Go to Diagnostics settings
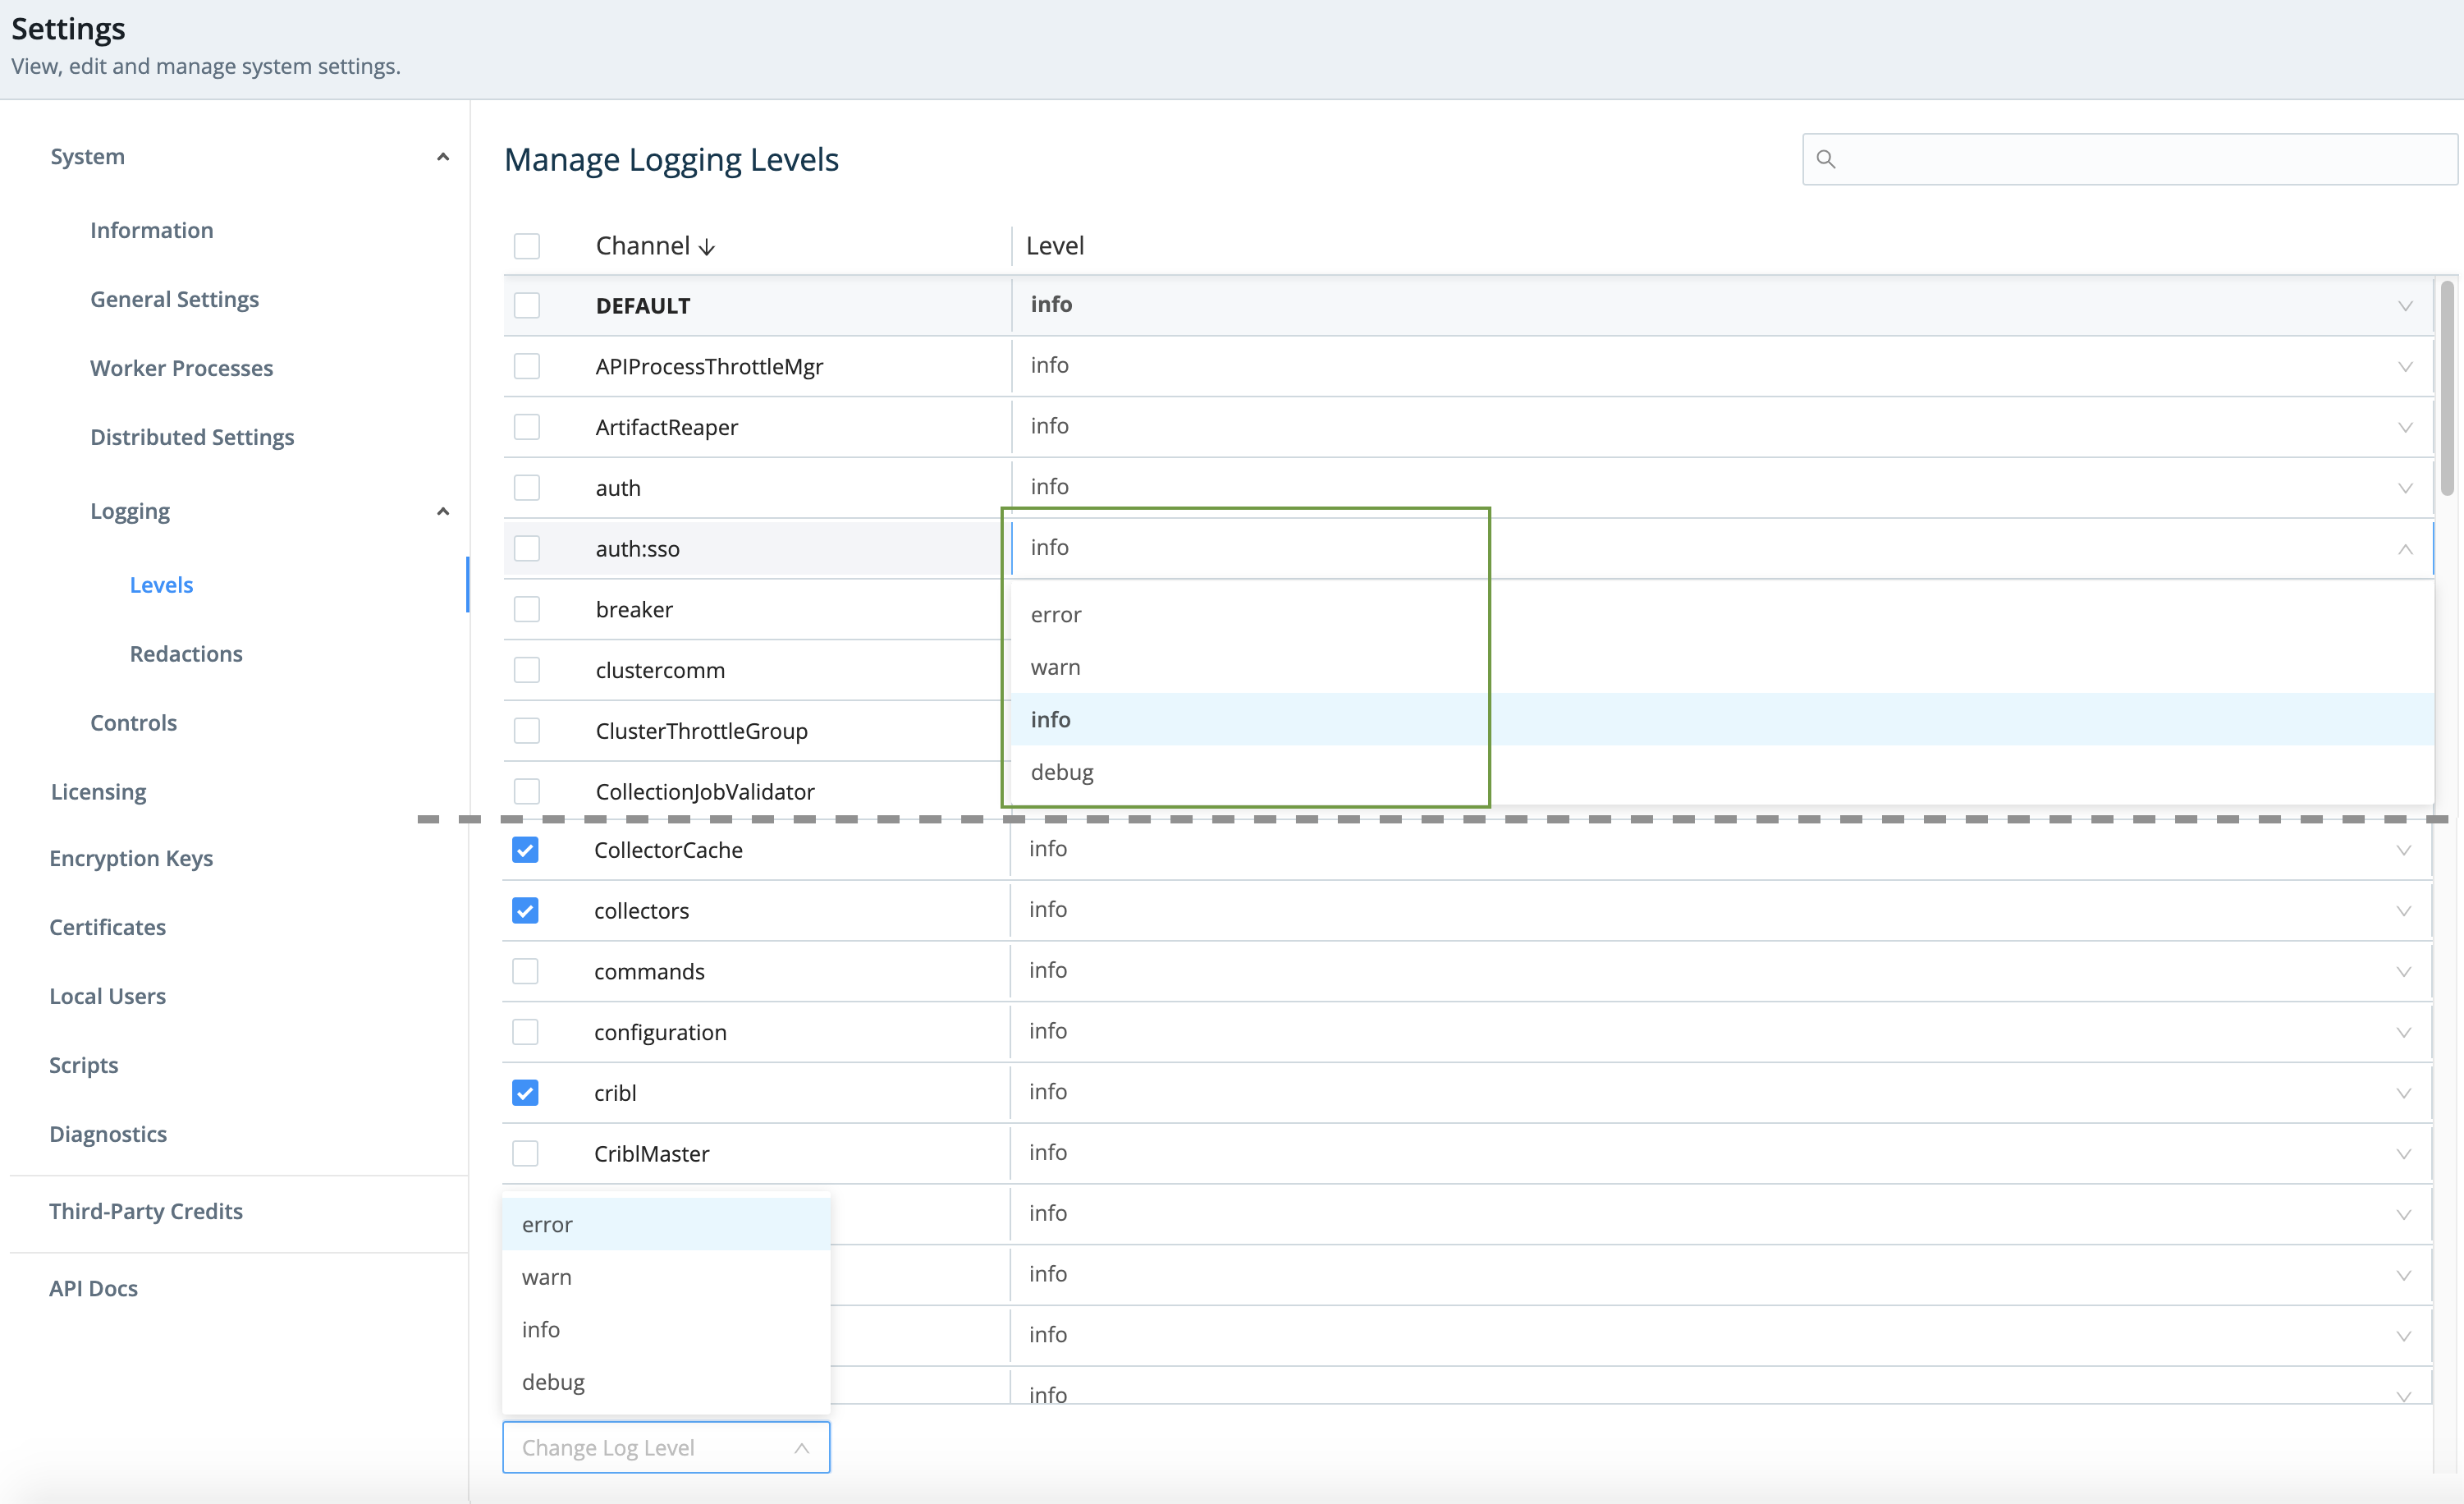The width and height of the screenshot is (2464, 1504). [108, 1134]
